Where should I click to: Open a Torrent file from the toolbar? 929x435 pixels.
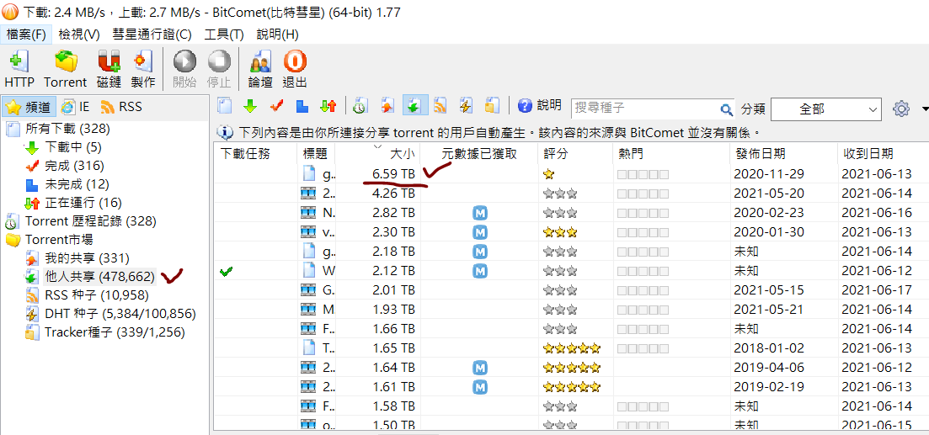[x=65, y=68]
